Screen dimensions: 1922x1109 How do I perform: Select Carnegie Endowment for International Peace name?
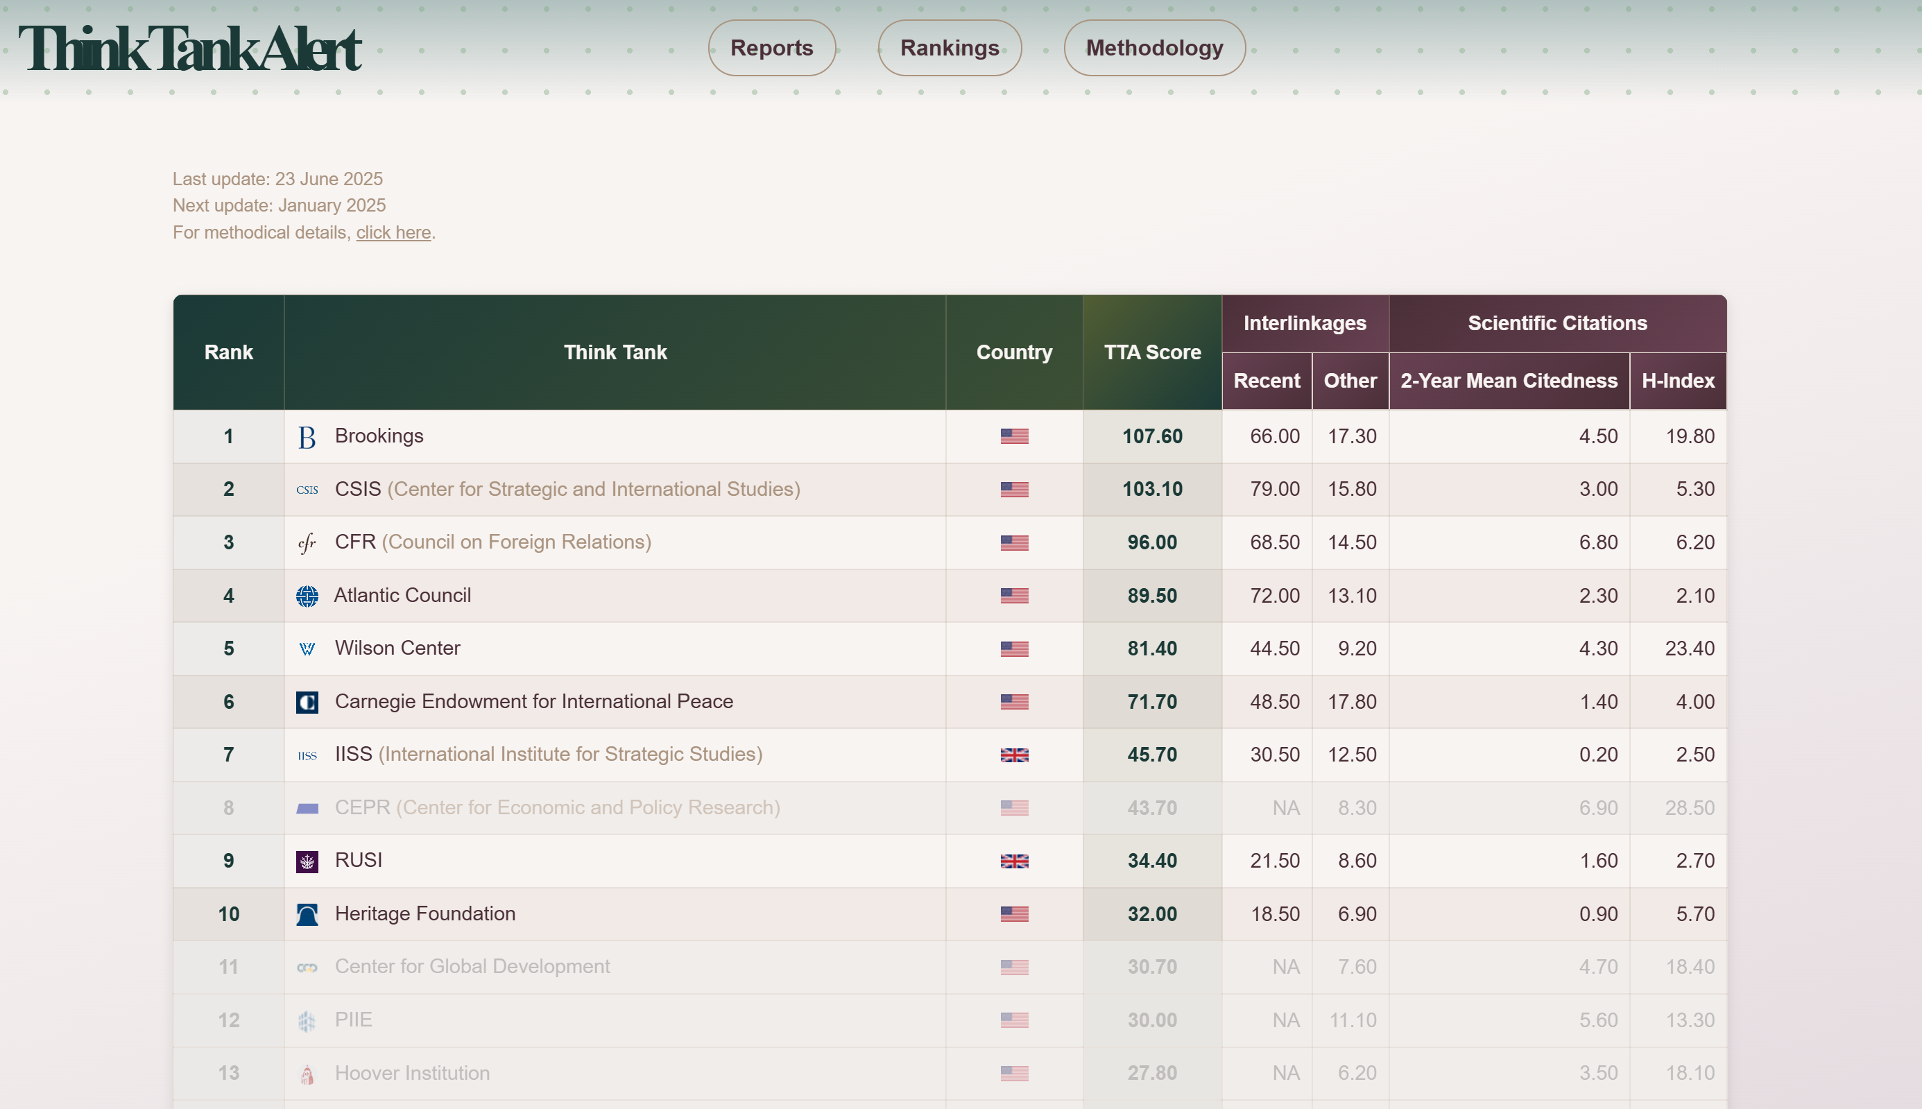534,701
